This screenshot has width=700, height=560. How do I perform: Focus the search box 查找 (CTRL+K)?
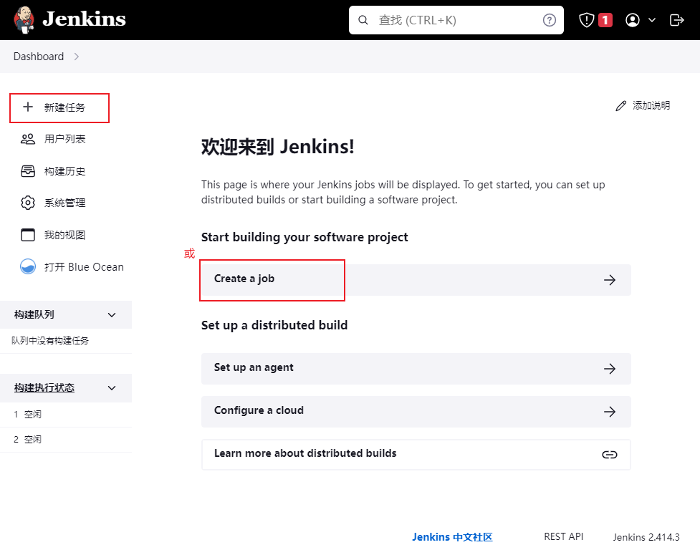(x=456, y=20)
